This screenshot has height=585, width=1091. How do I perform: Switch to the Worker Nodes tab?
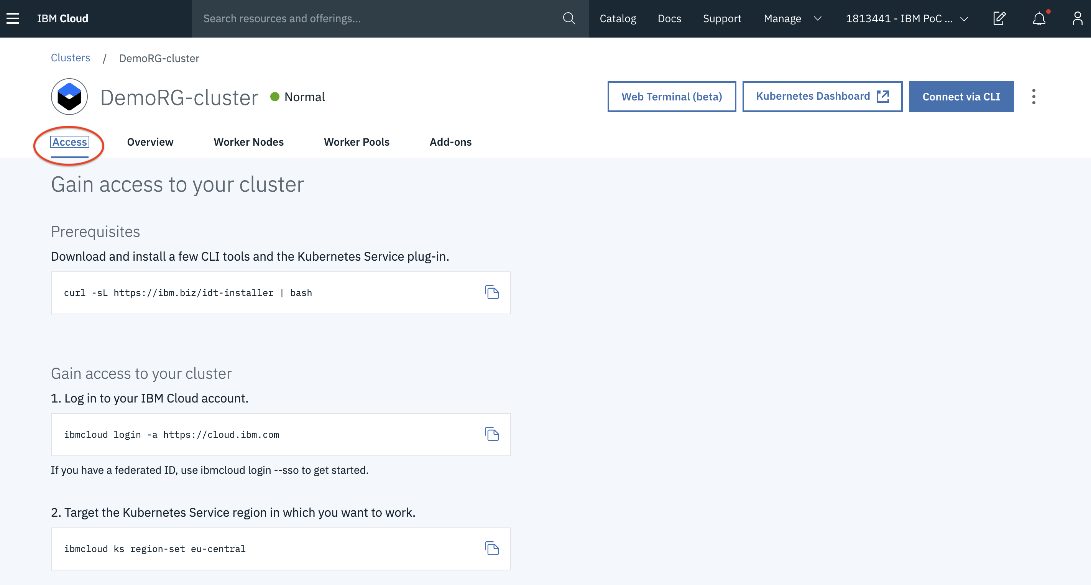(x=249, y=142)
